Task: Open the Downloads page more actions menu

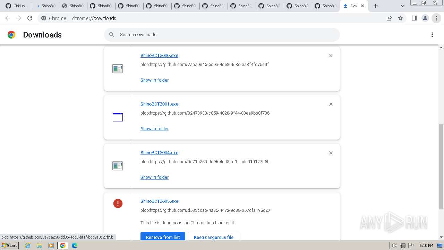Action: pos(432,35)
